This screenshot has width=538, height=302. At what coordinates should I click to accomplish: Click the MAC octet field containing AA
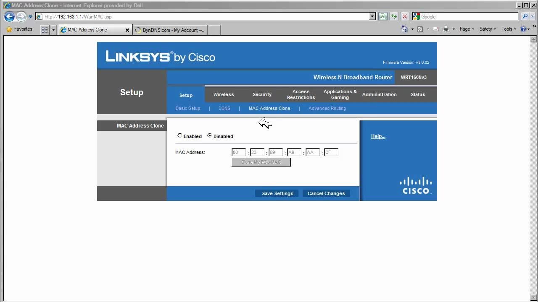pyautogui.click(x=313, y=153)
